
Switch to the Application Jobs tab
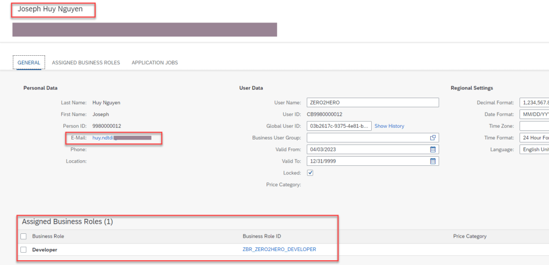tap(155, 63)
